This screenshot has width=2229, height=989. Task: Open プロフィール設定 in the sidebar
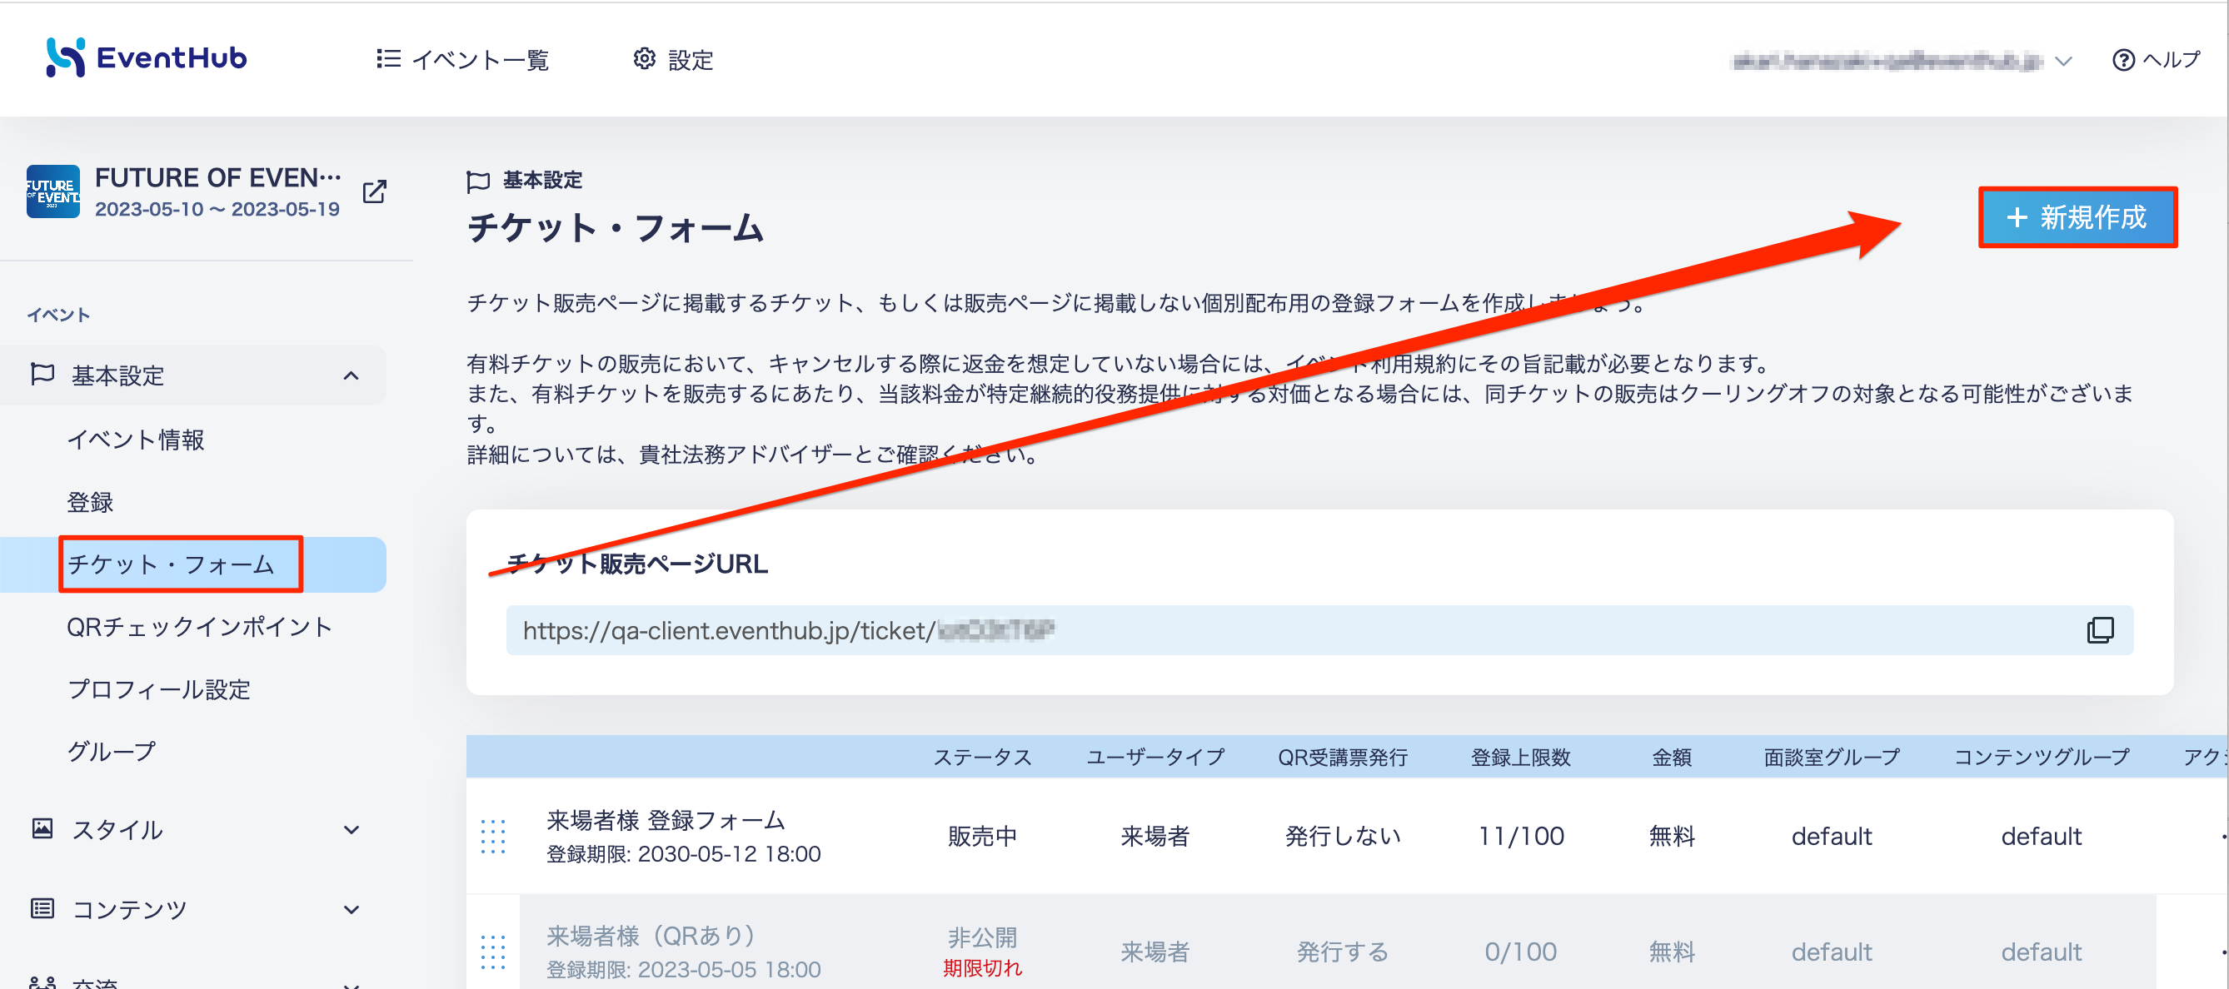159,689
